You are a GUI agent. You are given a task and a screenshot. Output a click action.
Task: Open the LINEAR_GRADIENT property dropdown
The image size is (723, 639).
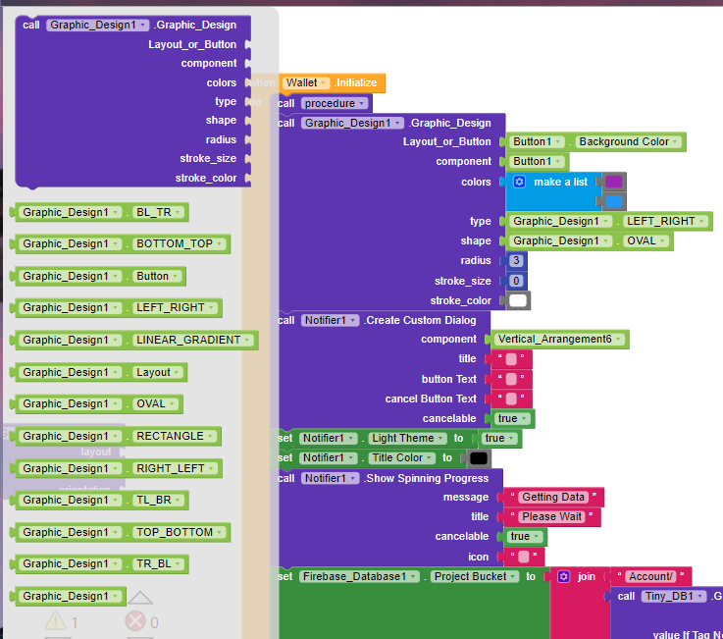pyautogui.click(x=194, y=341)
